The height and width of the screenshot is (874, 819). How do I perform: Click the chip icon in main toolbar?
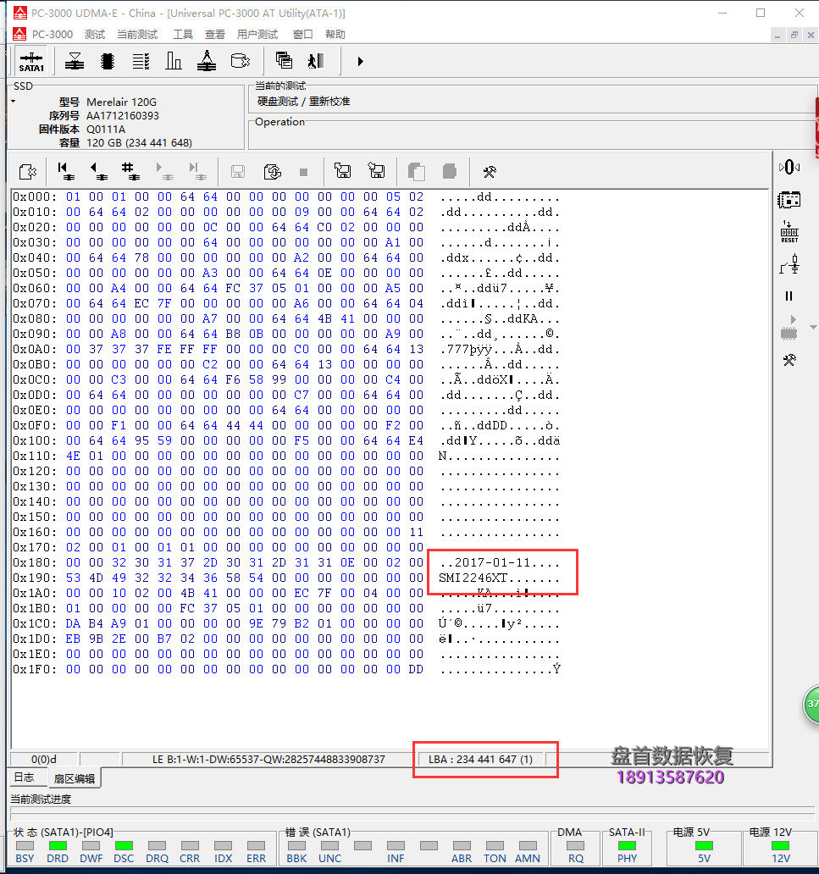point(107,61)
